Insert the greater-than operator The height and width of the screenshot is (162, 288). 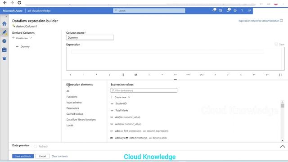point(228,75)
